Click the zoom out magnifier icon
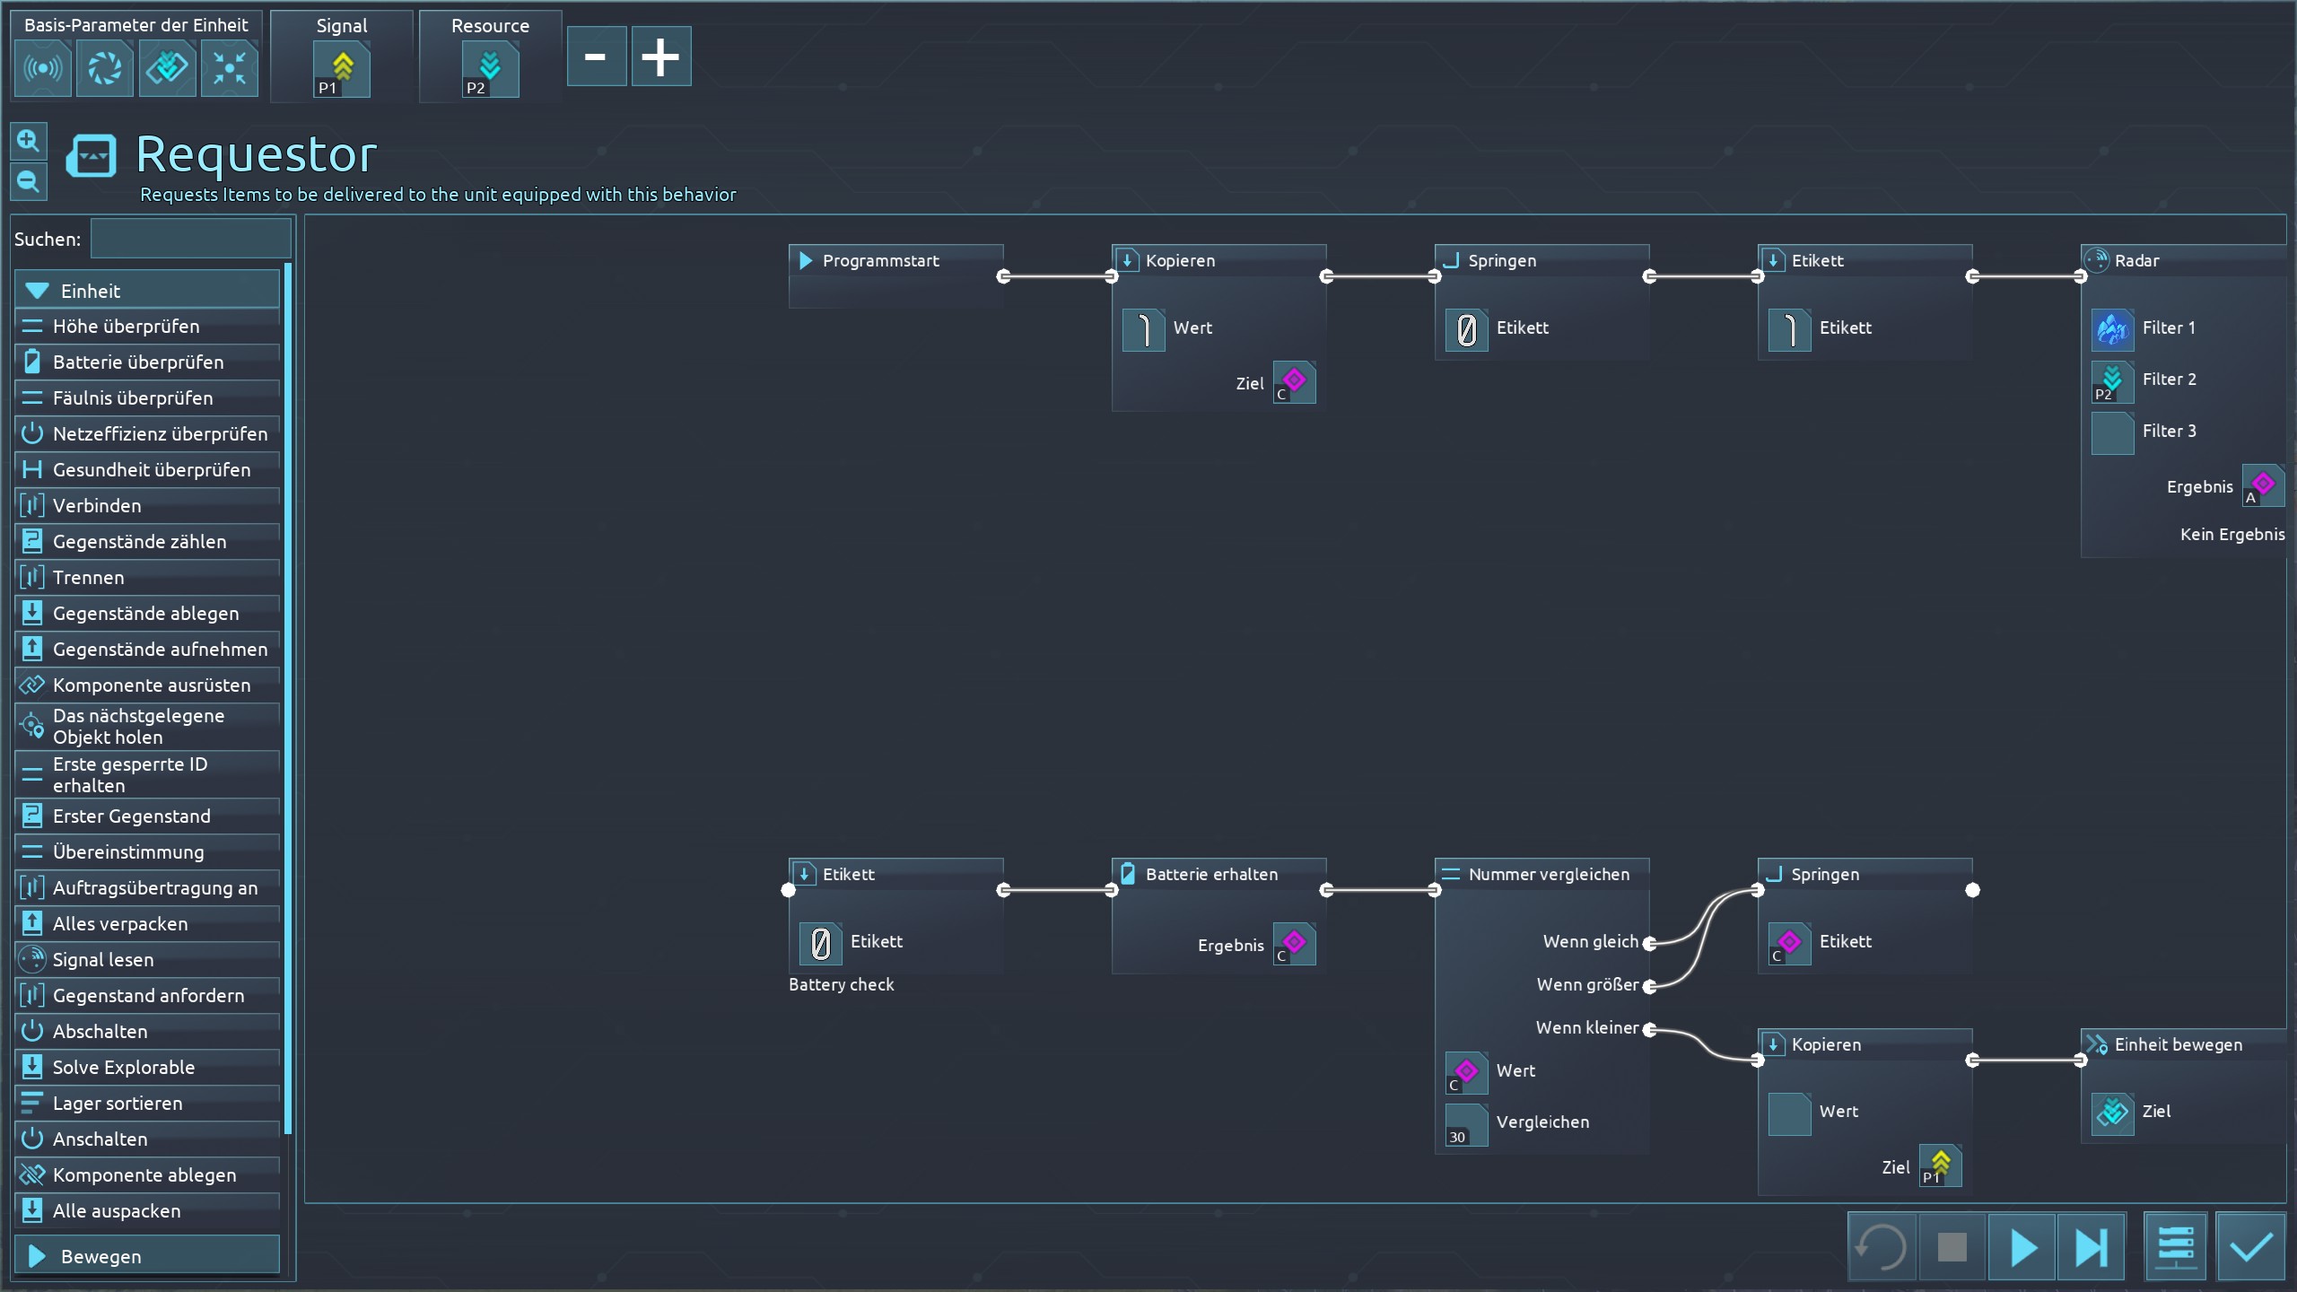2297x1292 pixels. pos(28,182)
